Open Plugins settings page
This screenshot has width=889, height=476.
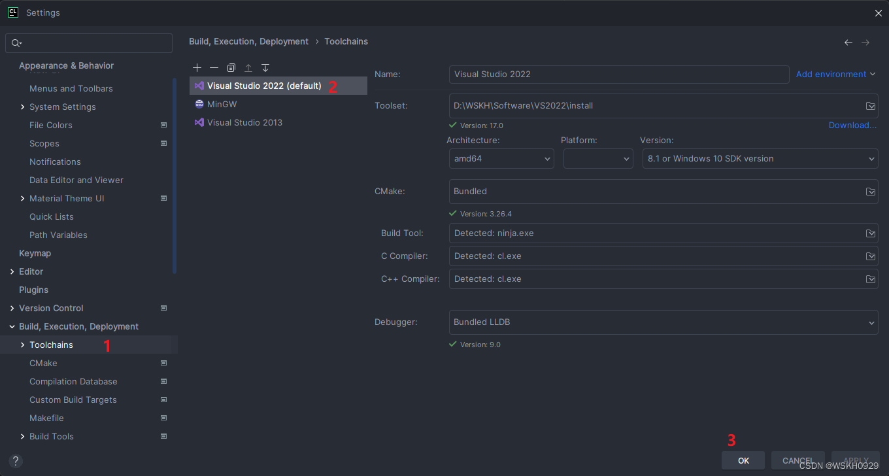click(x=33, y=290)
